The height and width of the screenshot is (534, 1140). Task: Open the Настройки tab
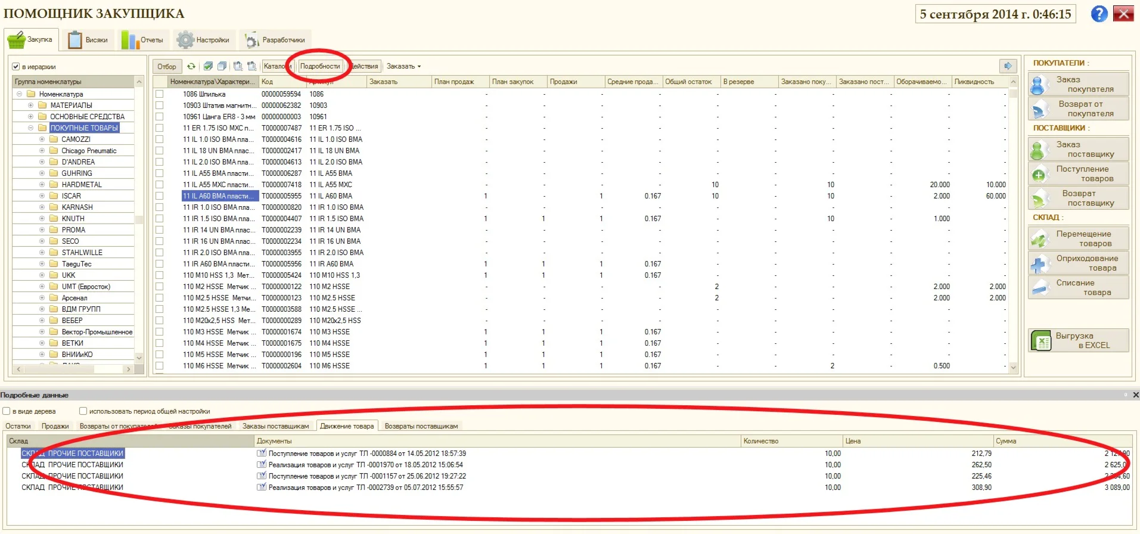204,40
